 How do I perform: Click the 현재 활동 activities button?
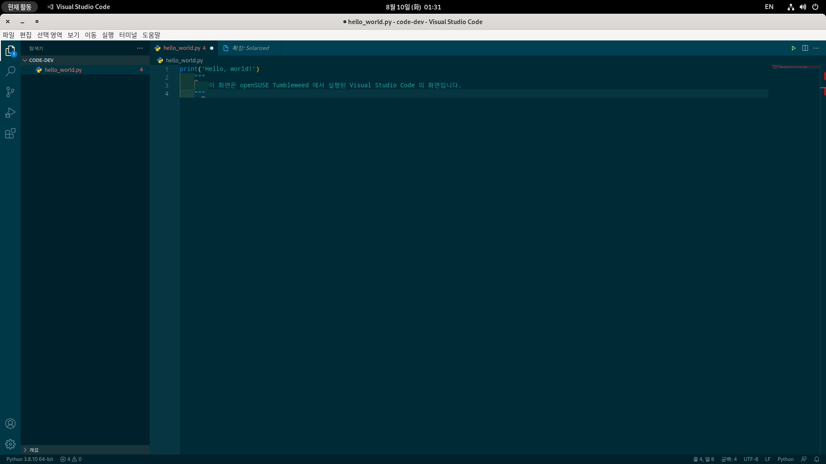click(19, 7)
